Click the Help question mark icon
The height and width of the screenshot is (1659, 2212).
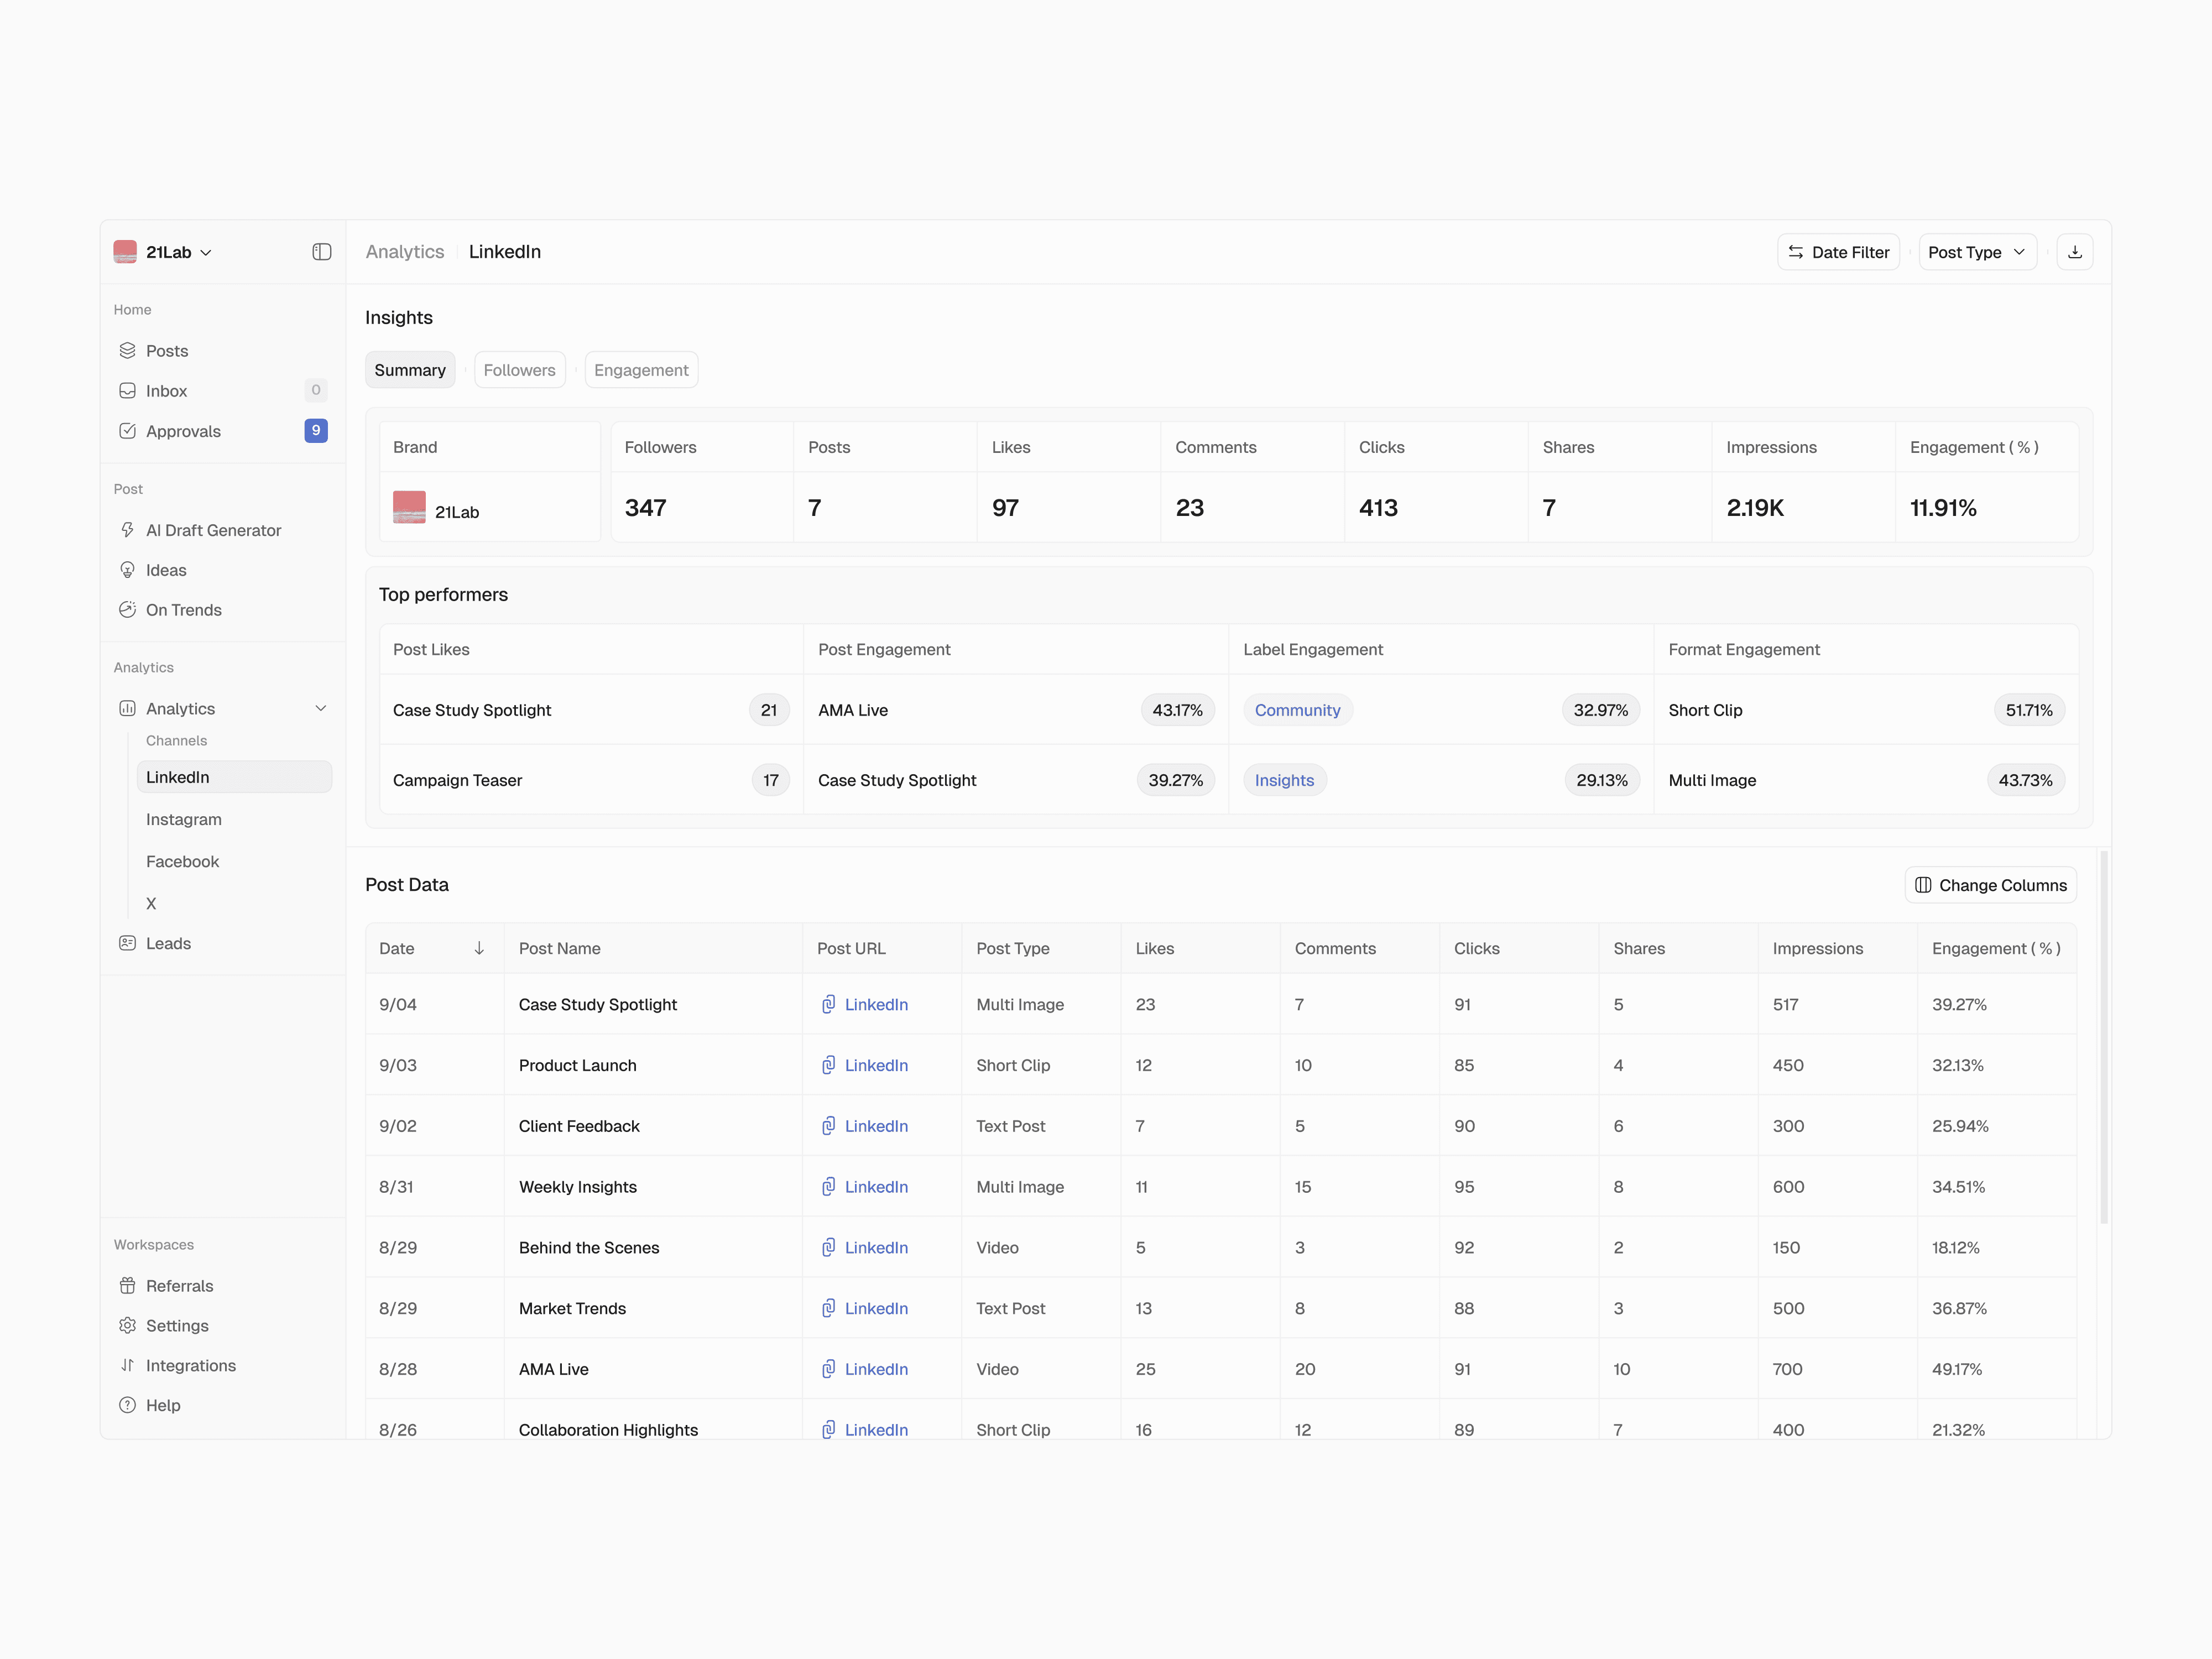coord(127,1405)
